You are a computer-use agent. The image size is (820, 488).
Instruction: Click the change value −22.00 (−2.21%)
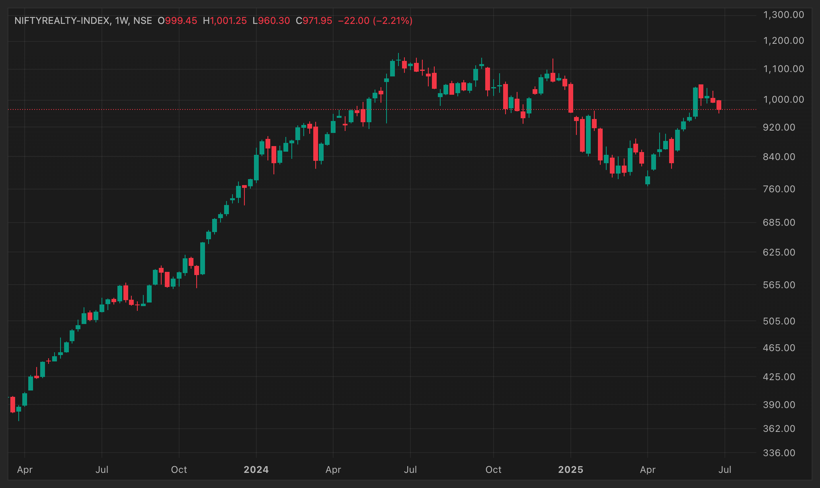coord(375,21)
